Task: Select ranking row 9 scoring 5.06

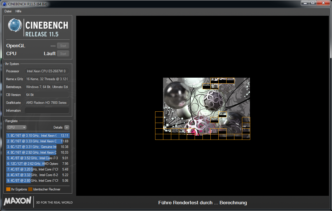Action: [38, 181]
